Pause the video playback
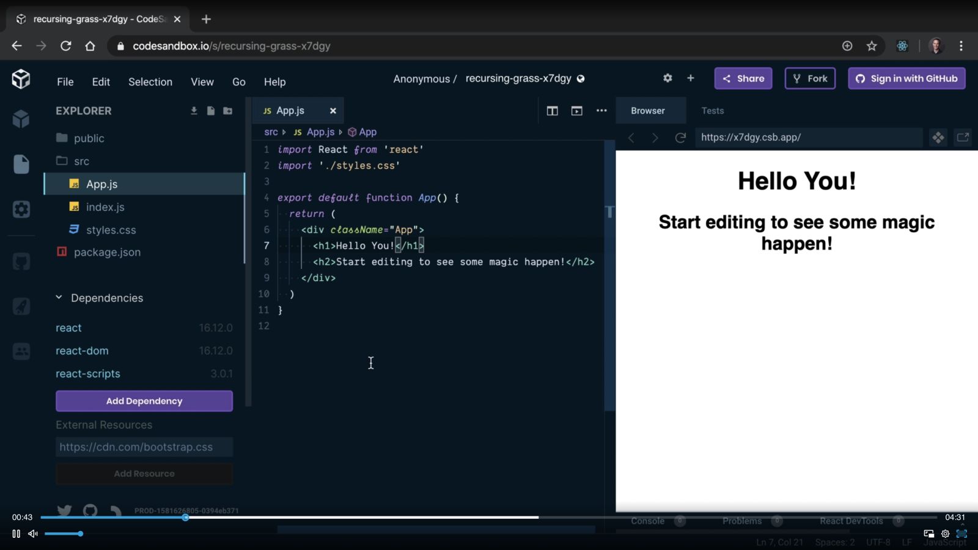The image size is (978, 550). pyautogui.click(x=17, y=533)
